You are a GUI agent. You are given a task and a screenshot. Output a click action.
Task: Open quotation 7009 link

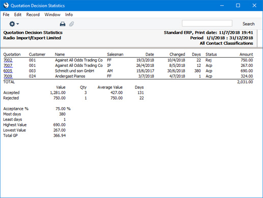(x=8, y=76)
